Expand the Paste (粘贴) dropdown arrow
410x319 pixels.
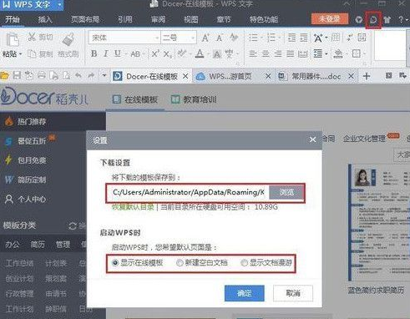(x=20, y=53)
